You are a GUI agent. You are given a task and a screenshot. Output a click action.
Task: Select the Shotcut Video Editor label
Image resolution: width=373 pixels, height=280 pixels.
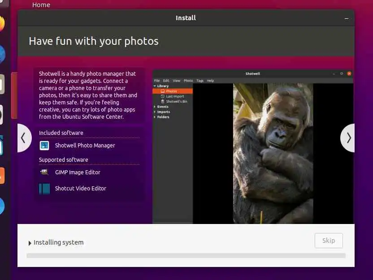[81, 189]
